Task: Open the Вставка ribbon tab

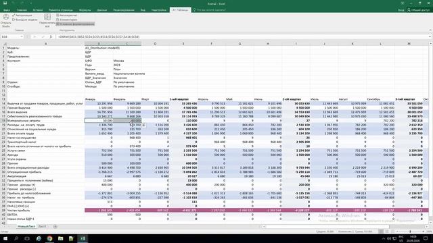Action: [x=38, y=10]
